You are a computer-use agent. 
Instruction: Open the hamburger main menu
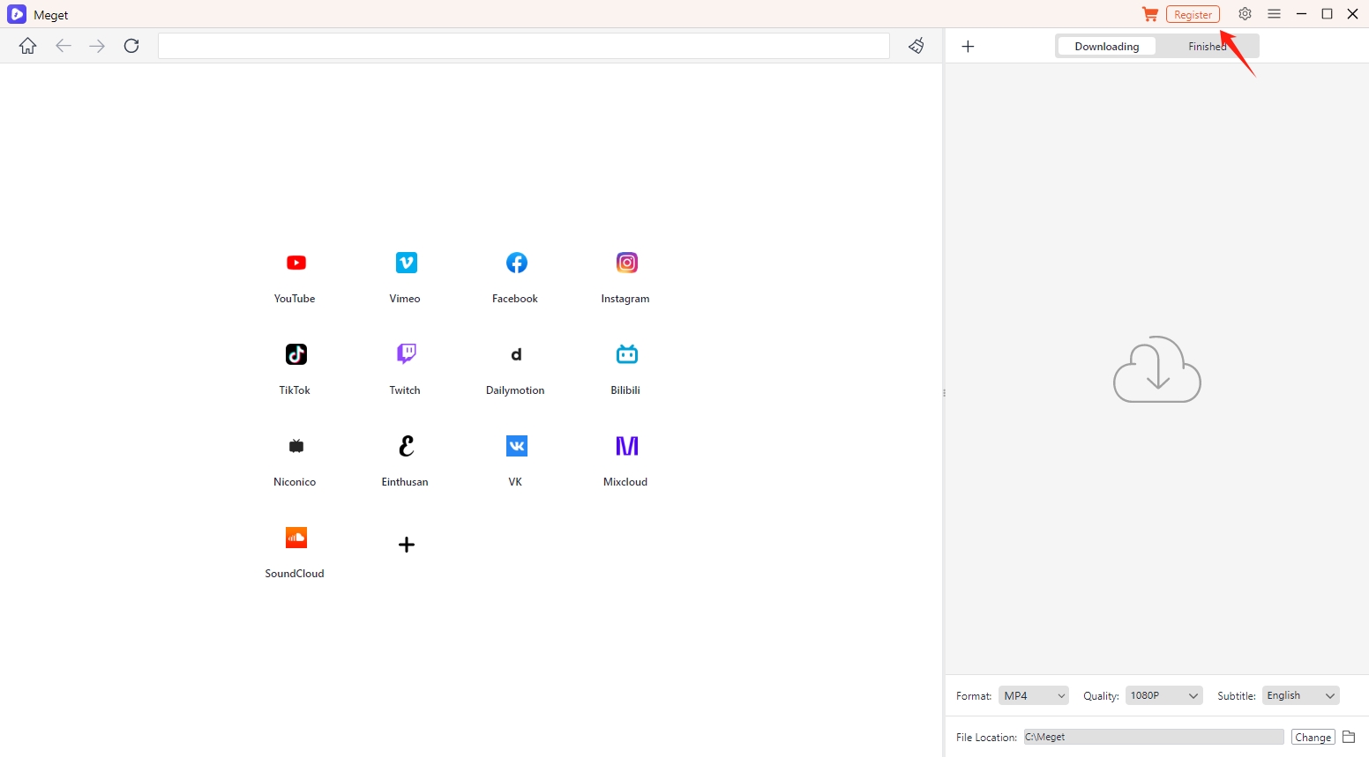[1274, 14]
